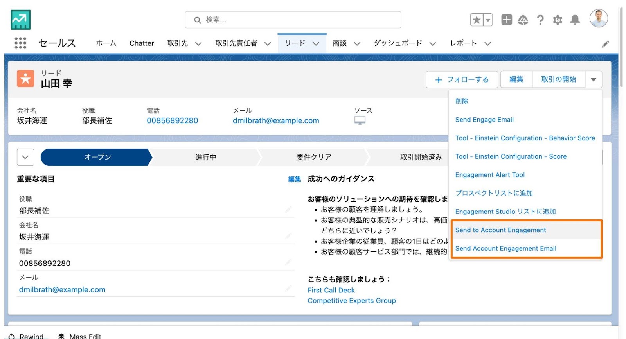Open the favorites list dropdown arrow
This screenshot has width=626, height=339.
click(x=488, y=20)
